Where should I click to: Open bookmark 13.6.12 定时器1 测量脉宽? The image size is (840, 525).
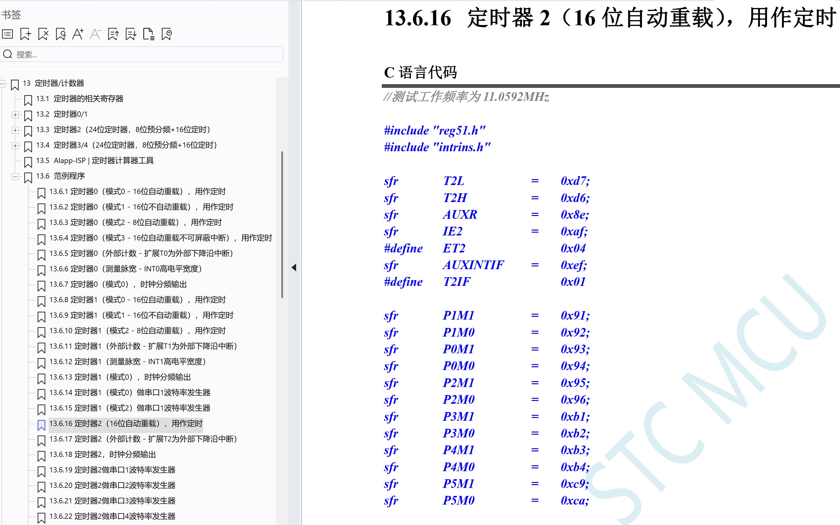coord(128,361)
